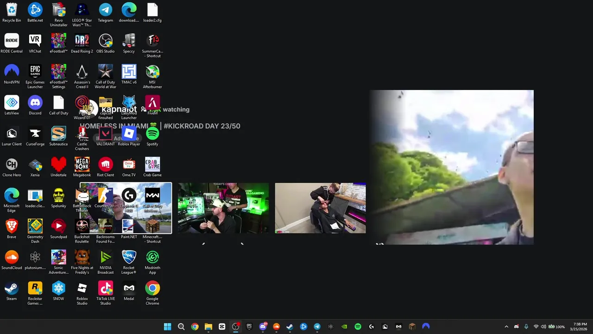Open Clone Hero desktop shortcut
This screenshot has height=334, width=593.
pyautogui.click(x=12, y=167)
